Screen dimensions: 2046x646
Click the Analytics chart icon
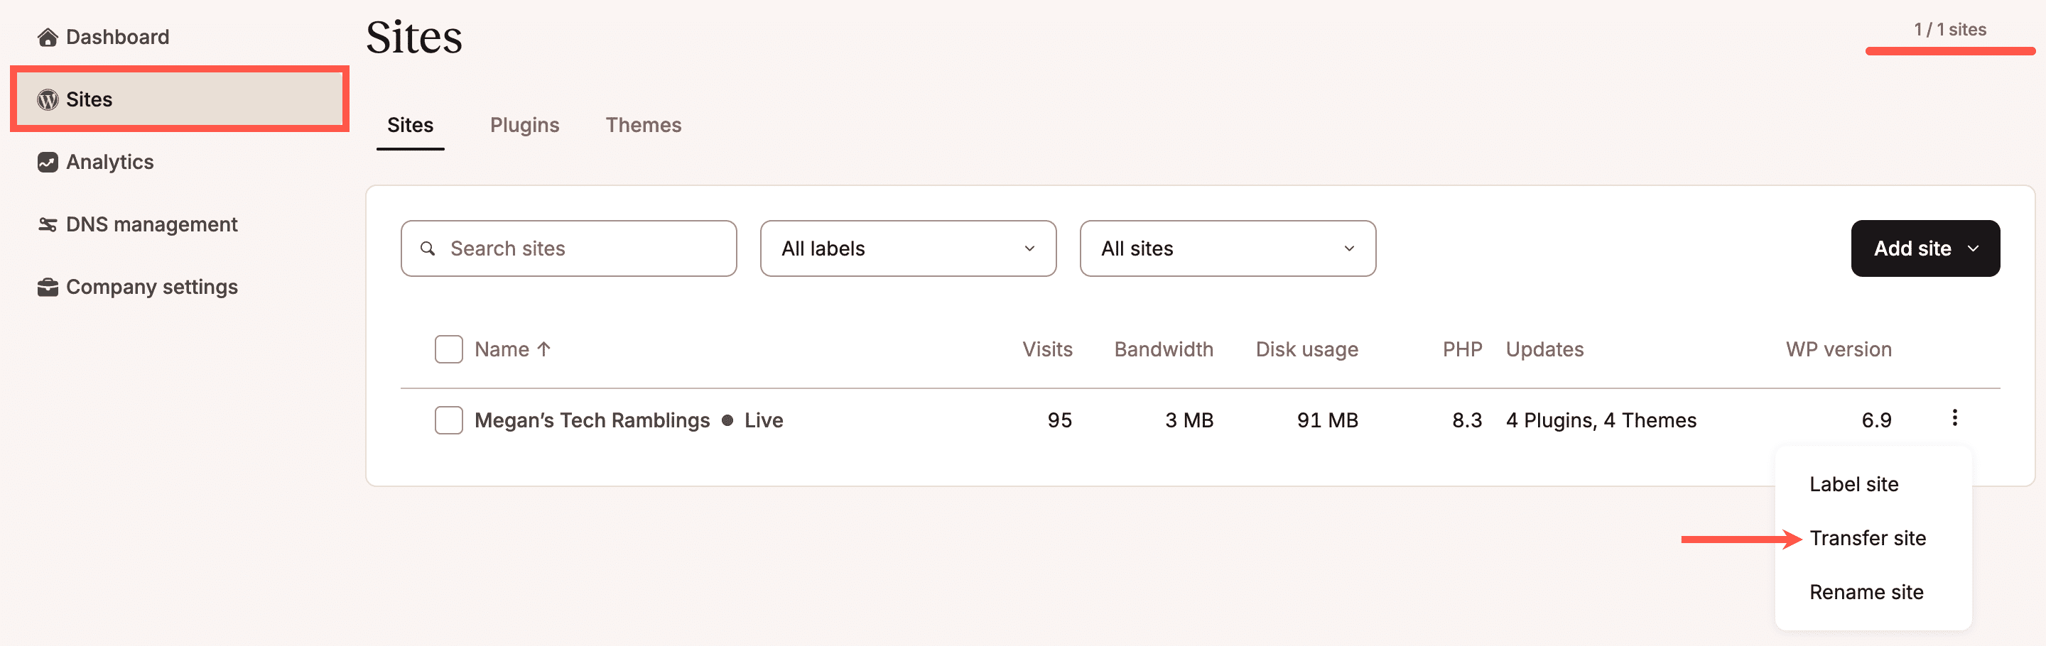(48, 162)
